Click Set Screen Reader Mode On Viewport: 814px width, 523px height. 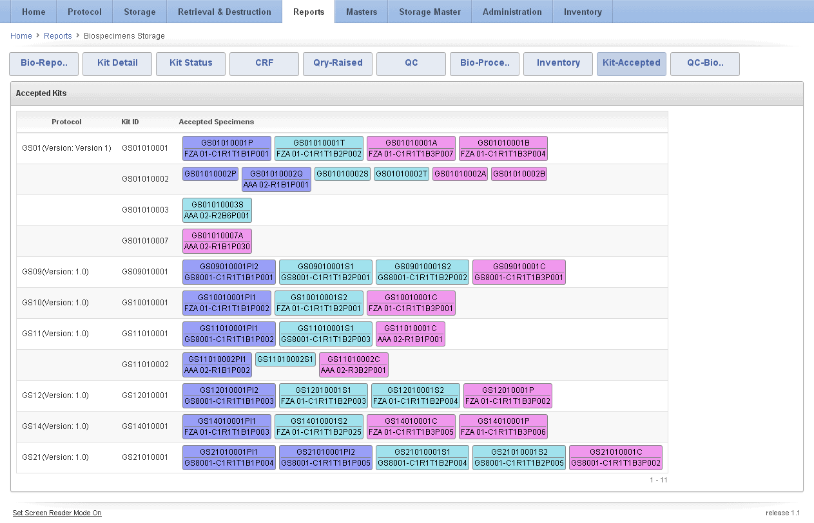[x=57, y=513]
